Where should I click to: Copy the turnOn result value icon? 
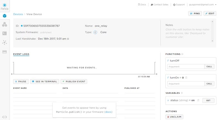pos(186,78)
